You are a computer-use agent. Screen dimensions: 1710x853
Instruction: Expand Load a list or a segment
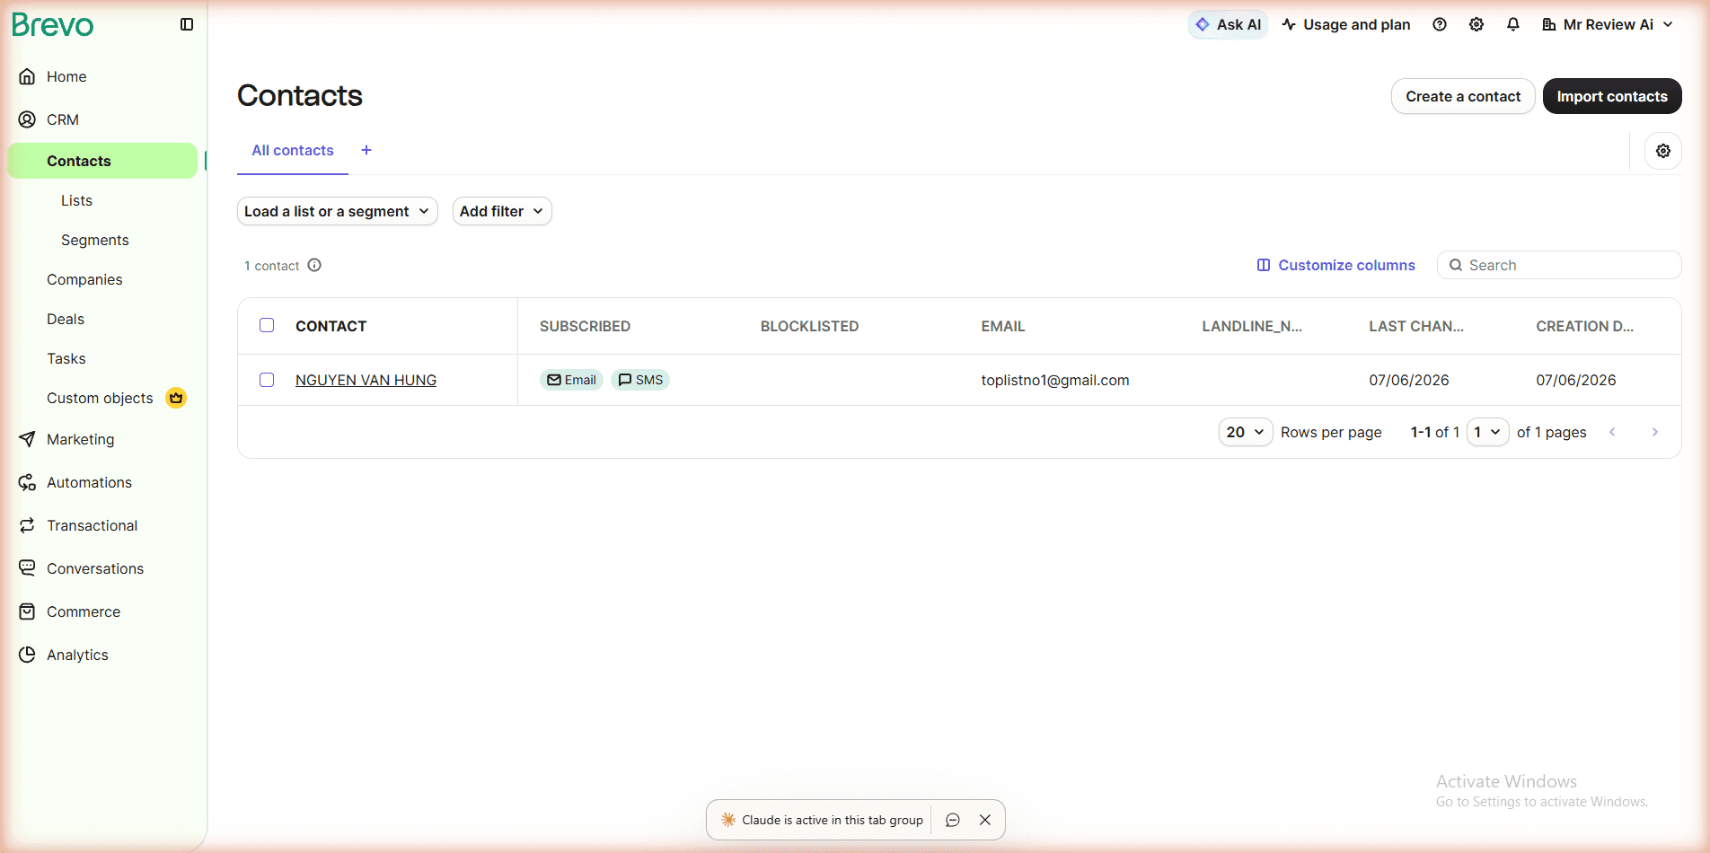[x=338, y=211]
